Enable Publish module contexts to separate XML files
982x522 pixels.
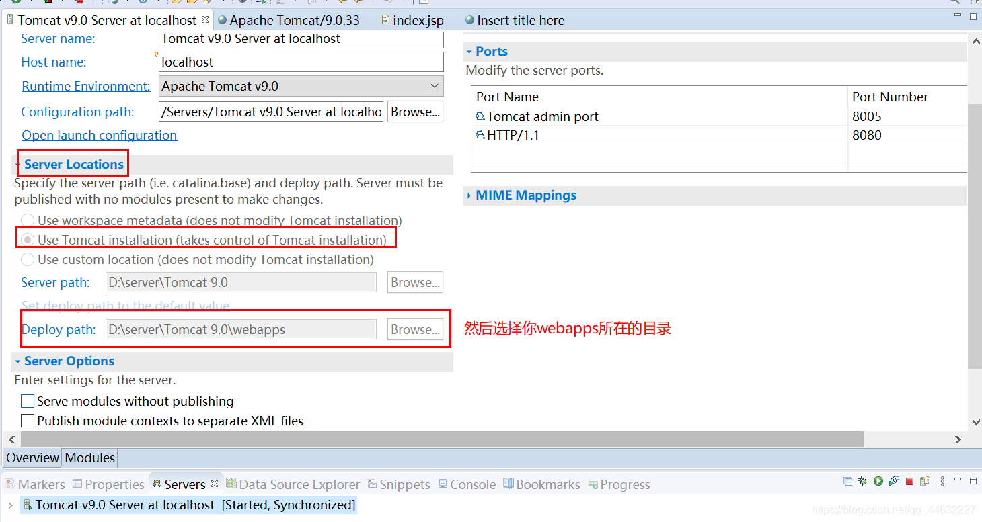point(28,421)
